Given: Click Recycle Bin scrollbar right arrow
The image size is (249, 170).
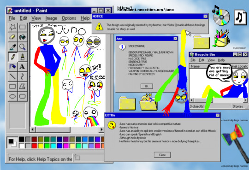Looking at the screenshot, I should 245,100.
